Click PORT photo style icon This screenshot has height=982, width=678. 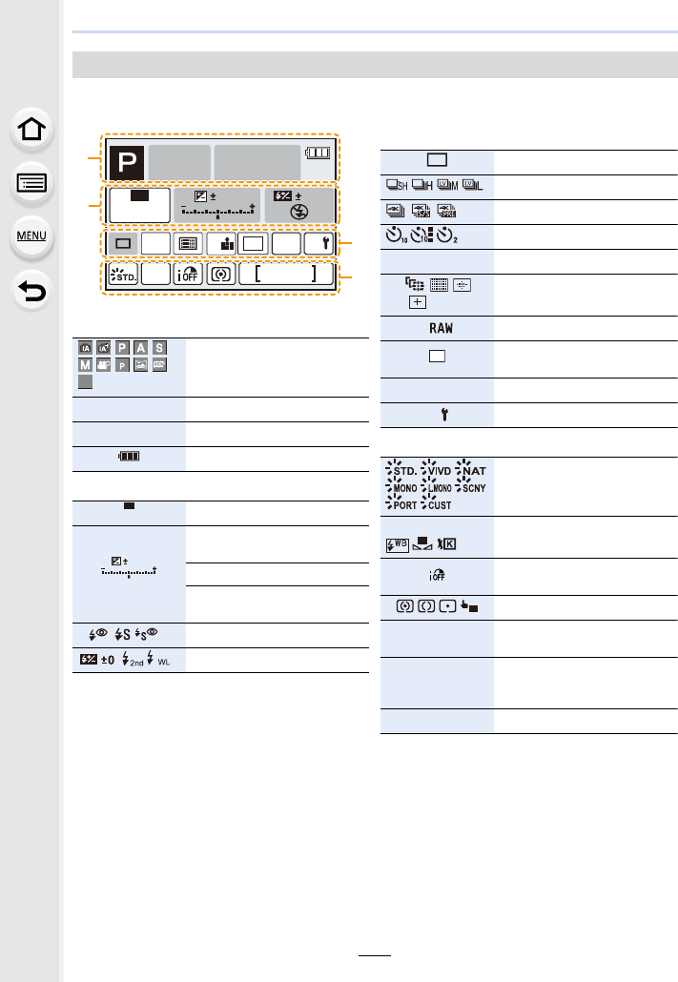point(401,502)
